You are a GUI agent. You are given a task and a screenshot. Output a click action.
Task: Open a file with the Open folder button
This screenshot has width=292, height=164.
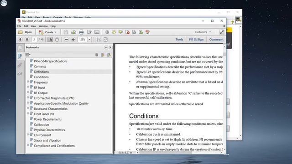click(25, 32)
